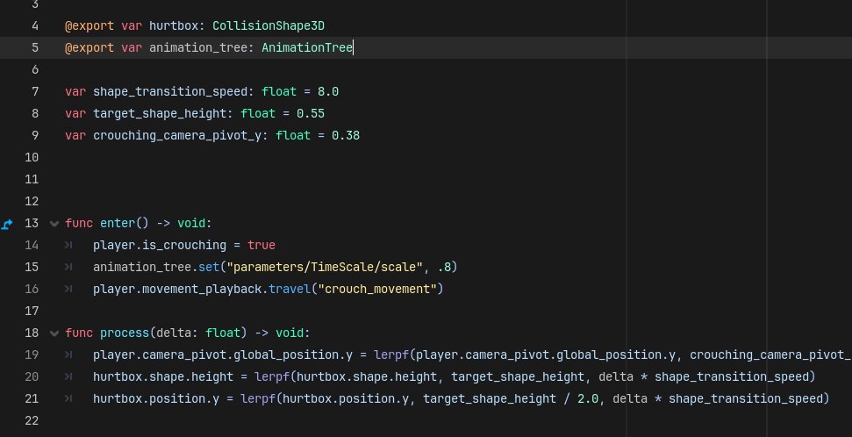Click target_shape_height declaration on line 8
The width and height of the screenshot is (852, 437).
pos(160,113)
